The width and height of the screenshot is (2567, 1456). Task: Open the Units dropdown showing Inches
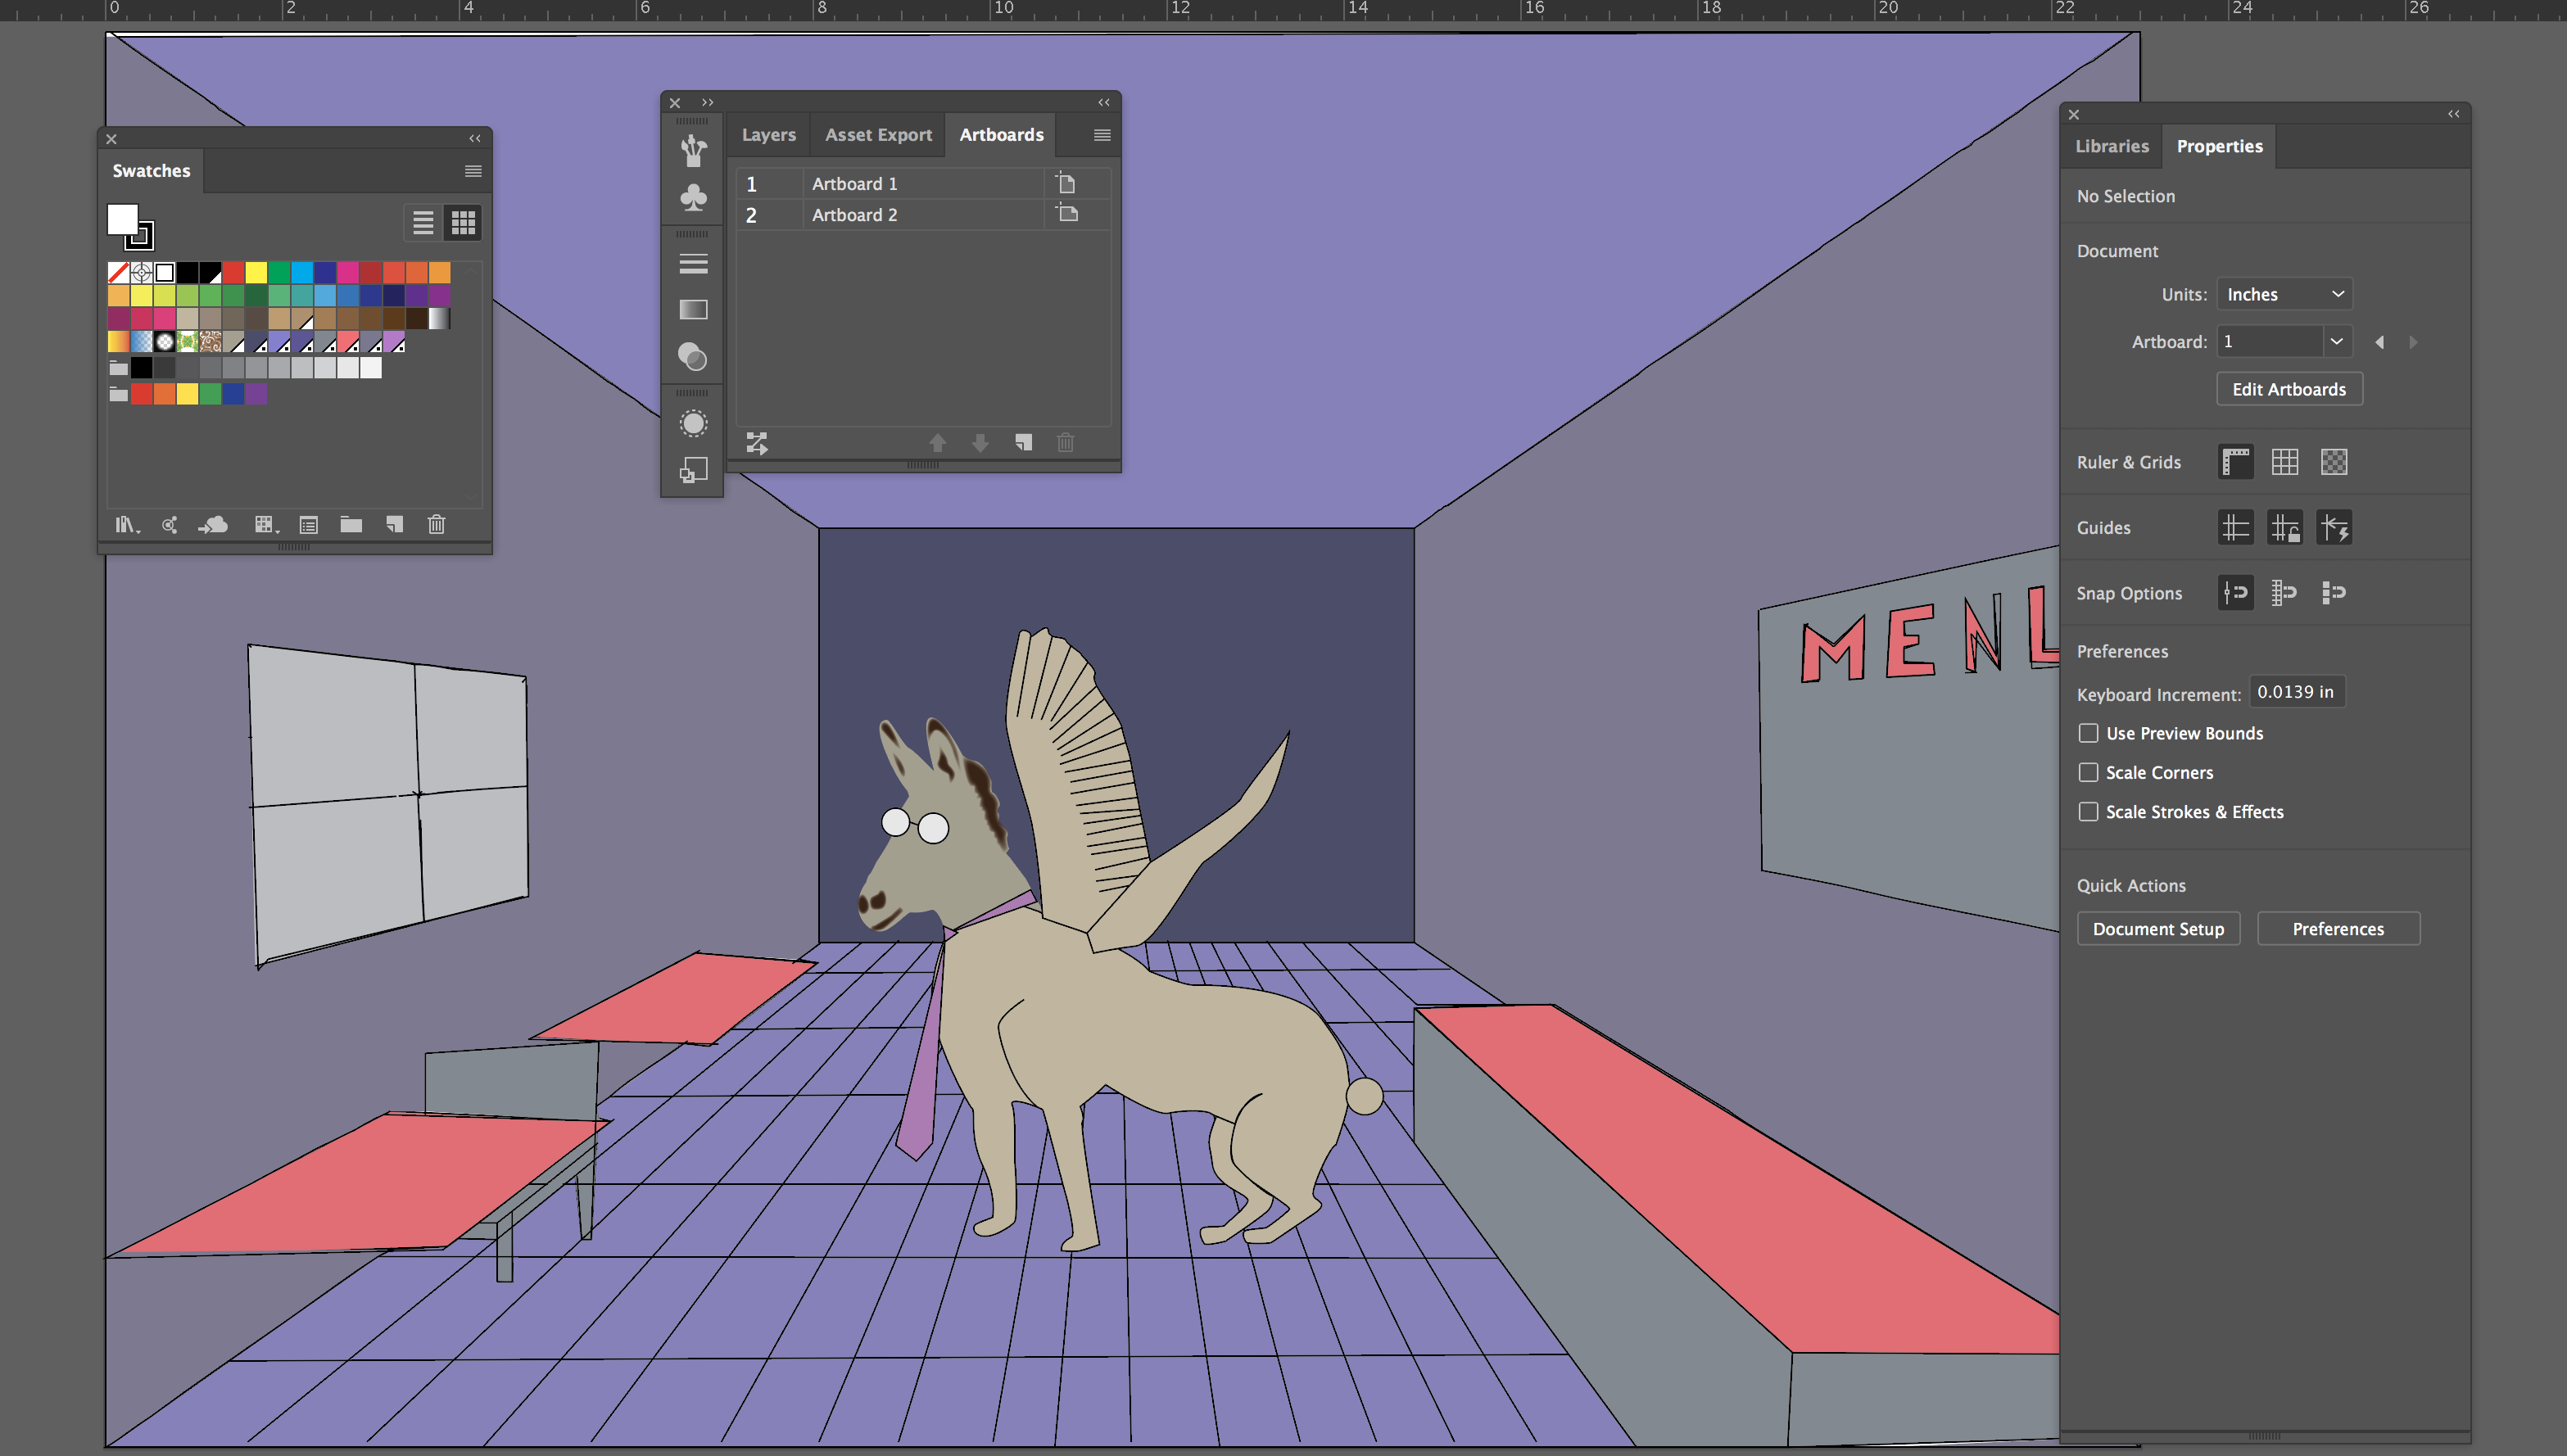(x=2284, y=293)
